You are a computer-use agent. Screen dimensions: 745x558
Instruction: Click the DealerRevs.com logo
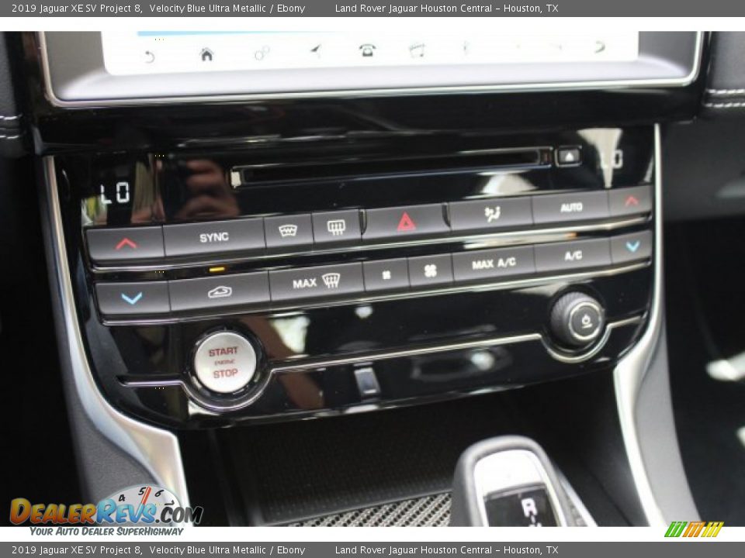106,511
